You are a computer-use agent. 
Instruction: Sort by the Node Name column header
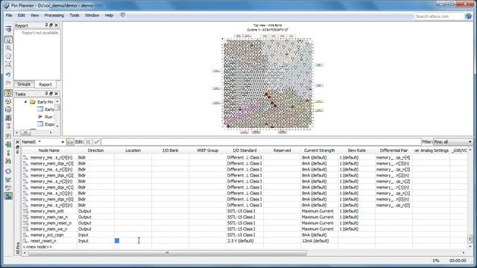point(49,150)
